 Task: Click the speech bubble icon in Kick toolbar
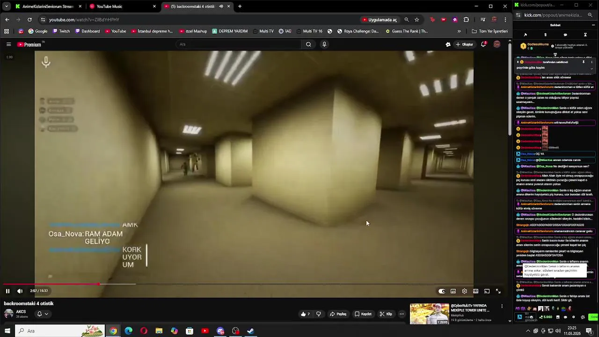pos(565,35)
